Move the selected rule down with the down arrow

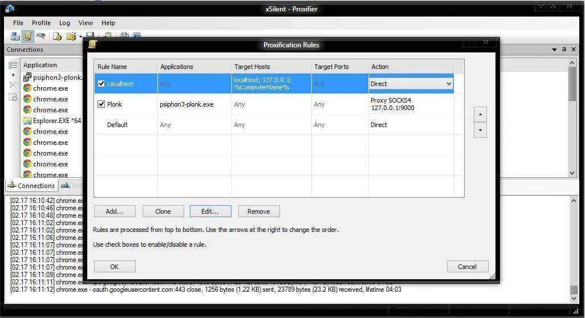[480, 130]
